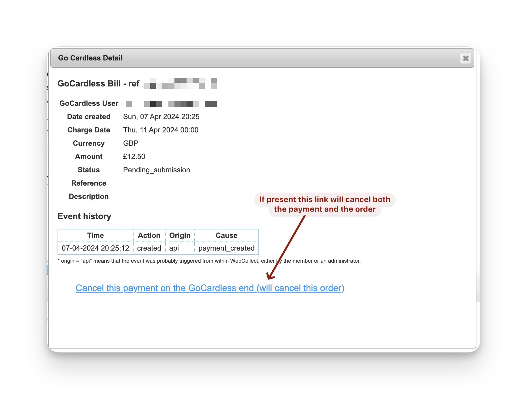
Task: Click the Description field label
Action: click(x=88, y=196)
